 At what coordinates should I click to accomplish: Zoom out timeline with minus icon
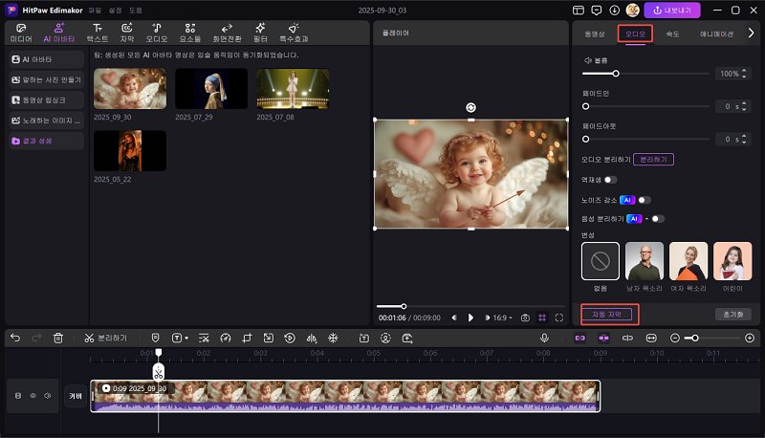tap(675, 338)
